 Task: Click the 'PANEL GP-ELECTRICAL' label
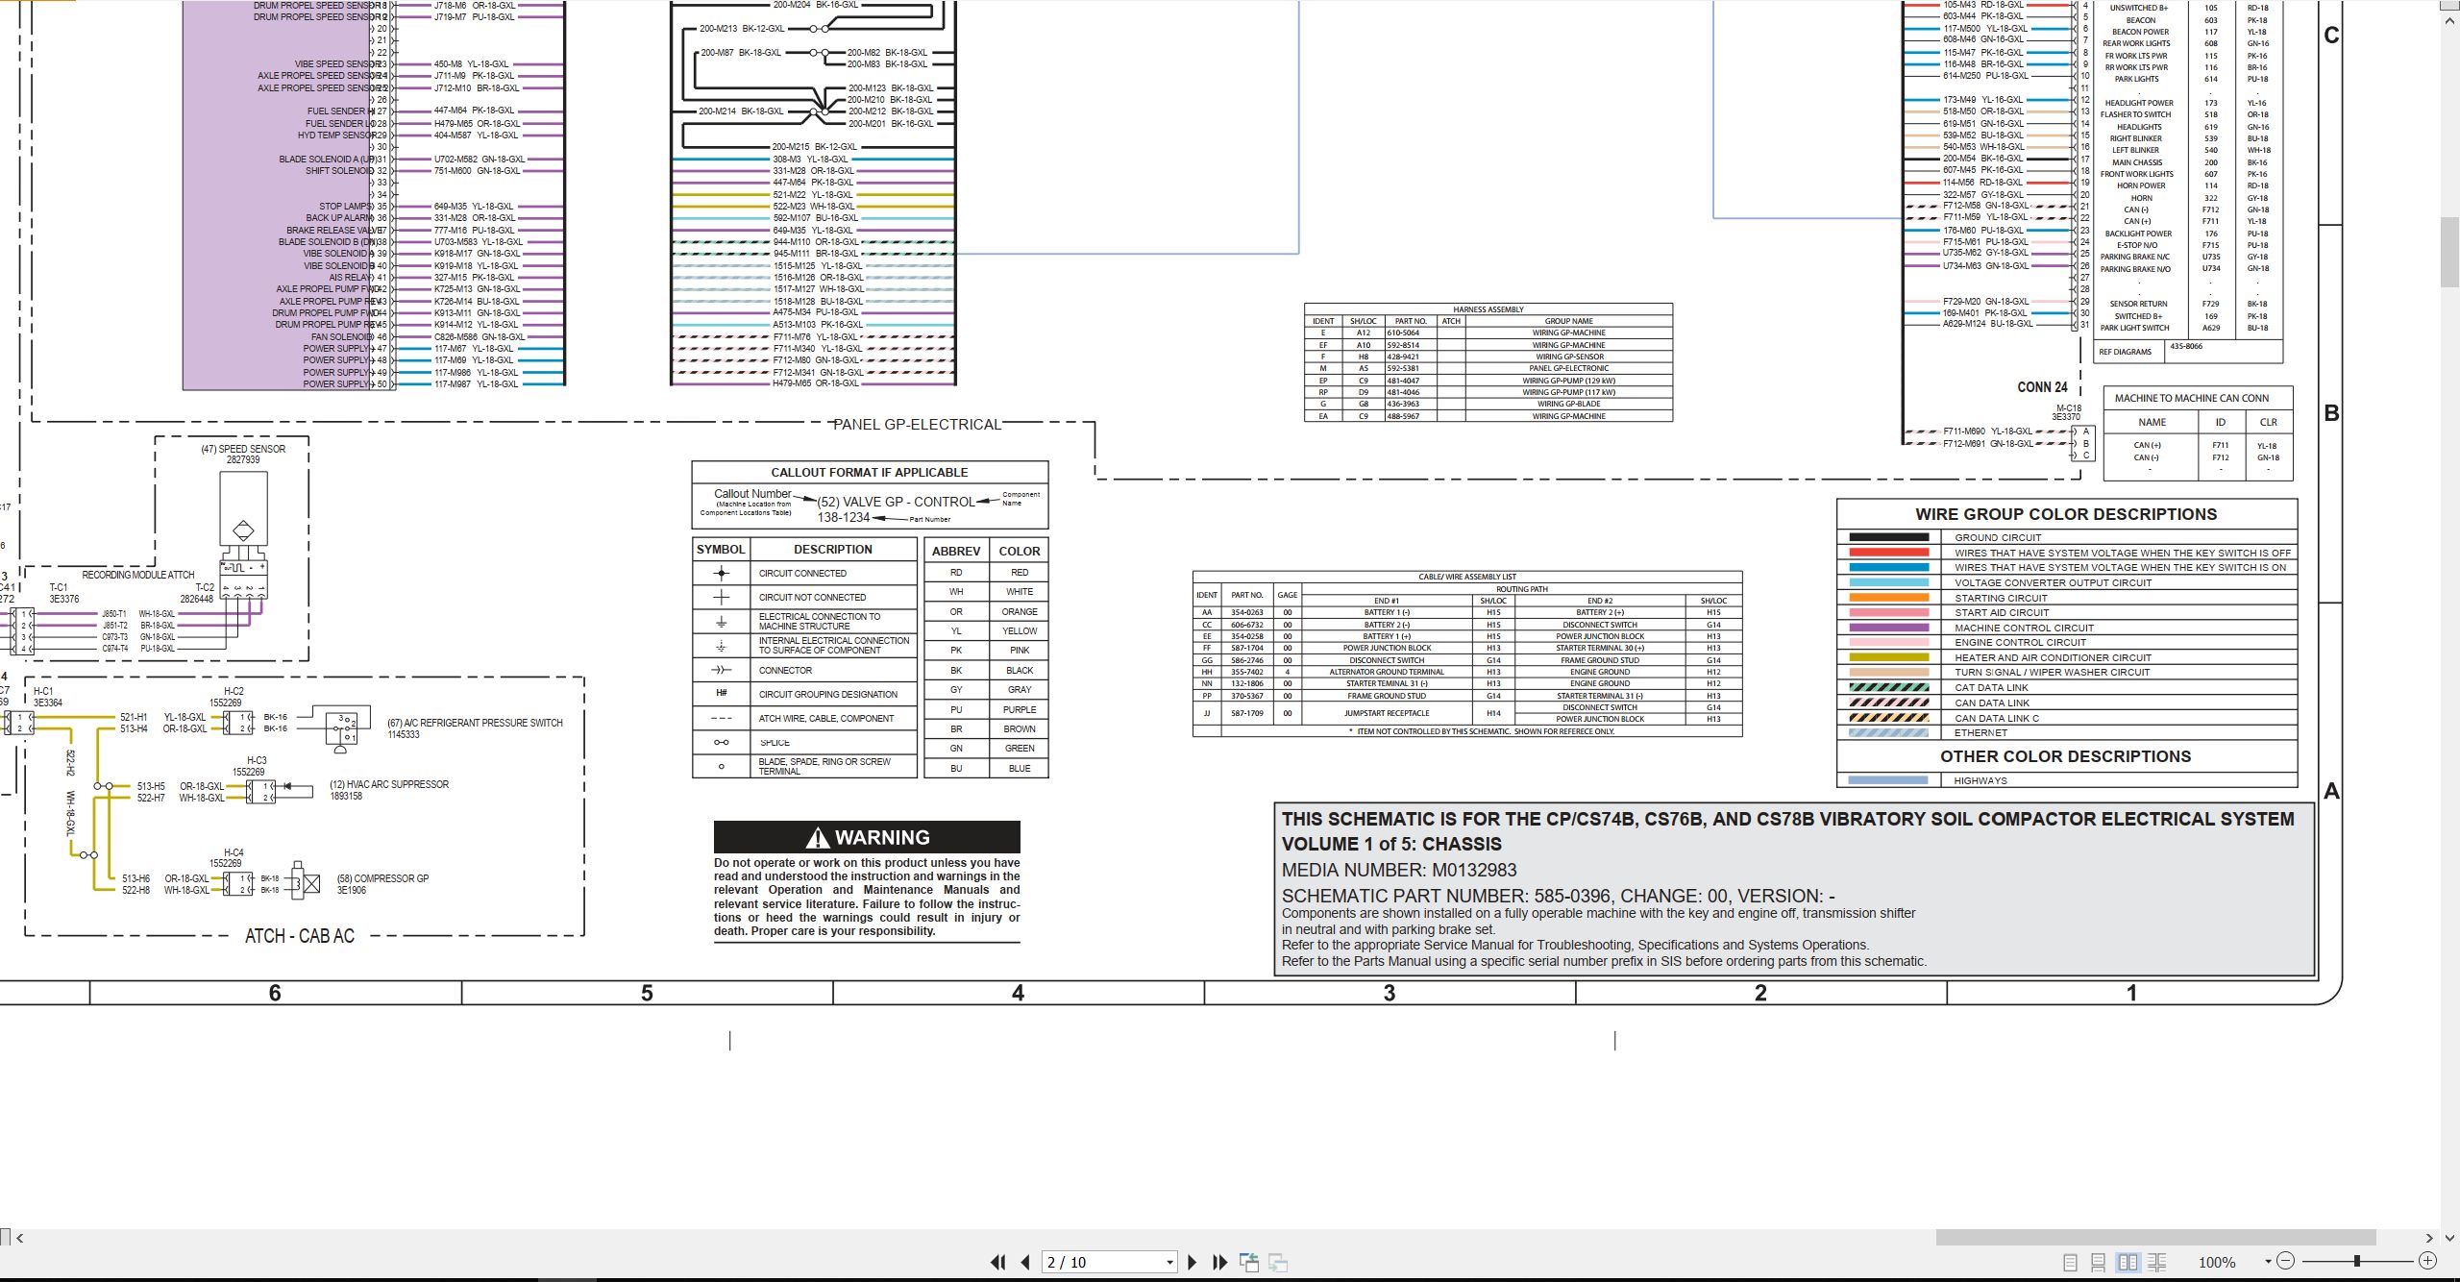point(917,424)
